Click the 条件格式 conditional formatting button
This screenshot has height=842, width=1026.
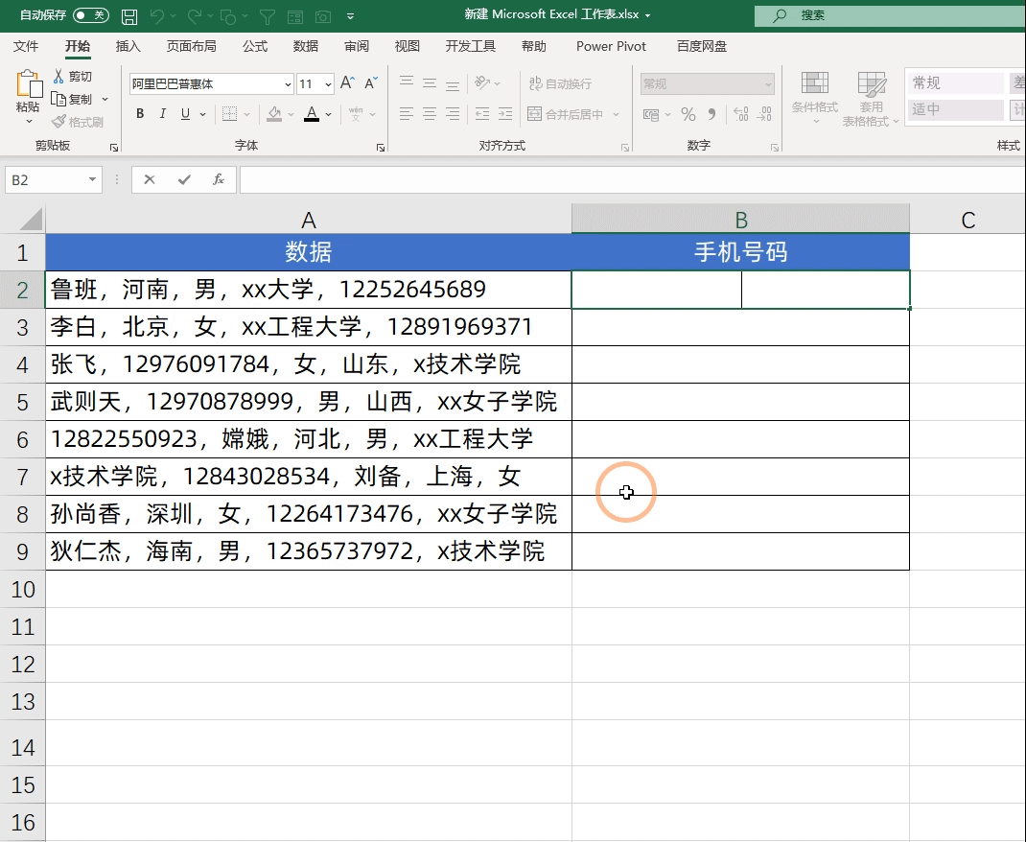point(815,98)
